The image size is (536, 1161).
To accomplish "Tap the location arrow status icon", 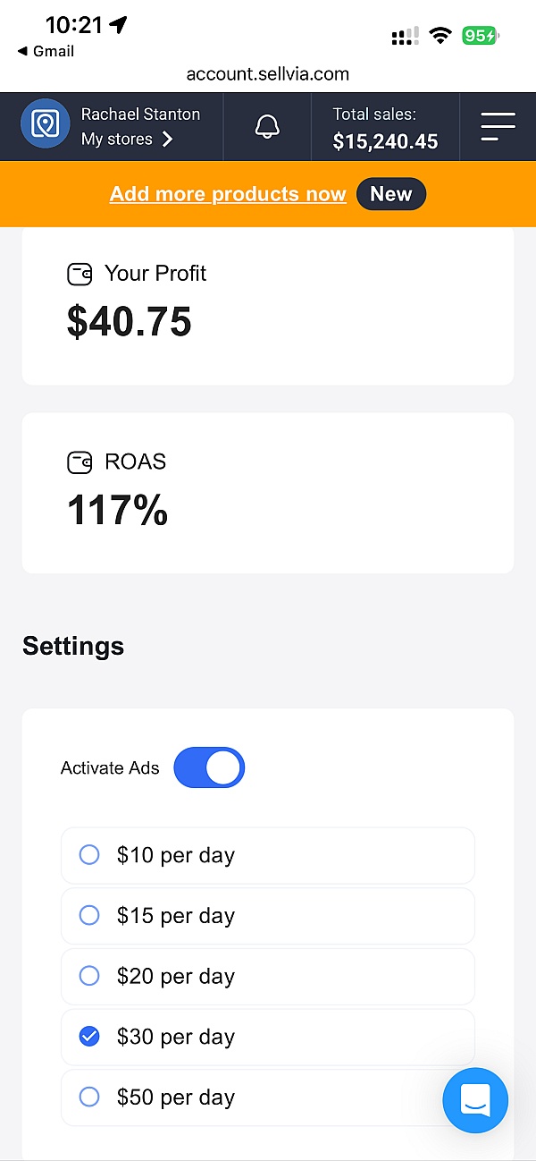I will 117,24.
